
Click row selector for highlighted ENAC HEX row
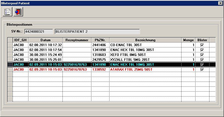click(10, 65)
